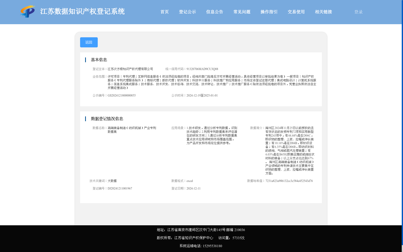Click data name 高端装备制造（纺织机械）产业专利数据集
This screenshot has height=252, width=403.
click(132, 130)
